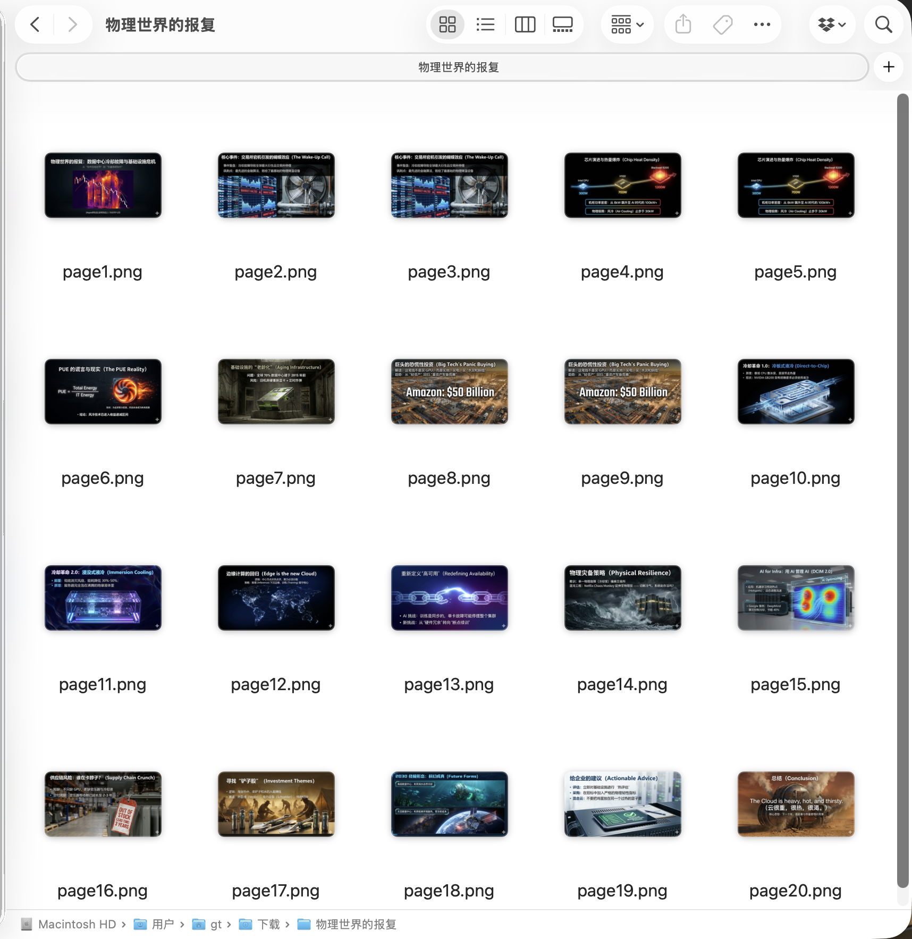The width and height of the screenshot is (912, 939).
Task: Select the page14.png thumbnail
Action: point(623,598)
